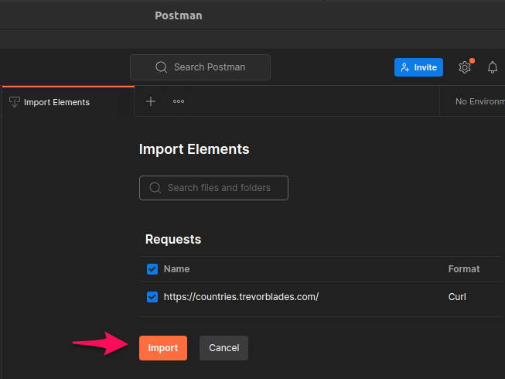Click magnifier icon in Search Postman
Screen dimensions: 505x379
[162, 67]
